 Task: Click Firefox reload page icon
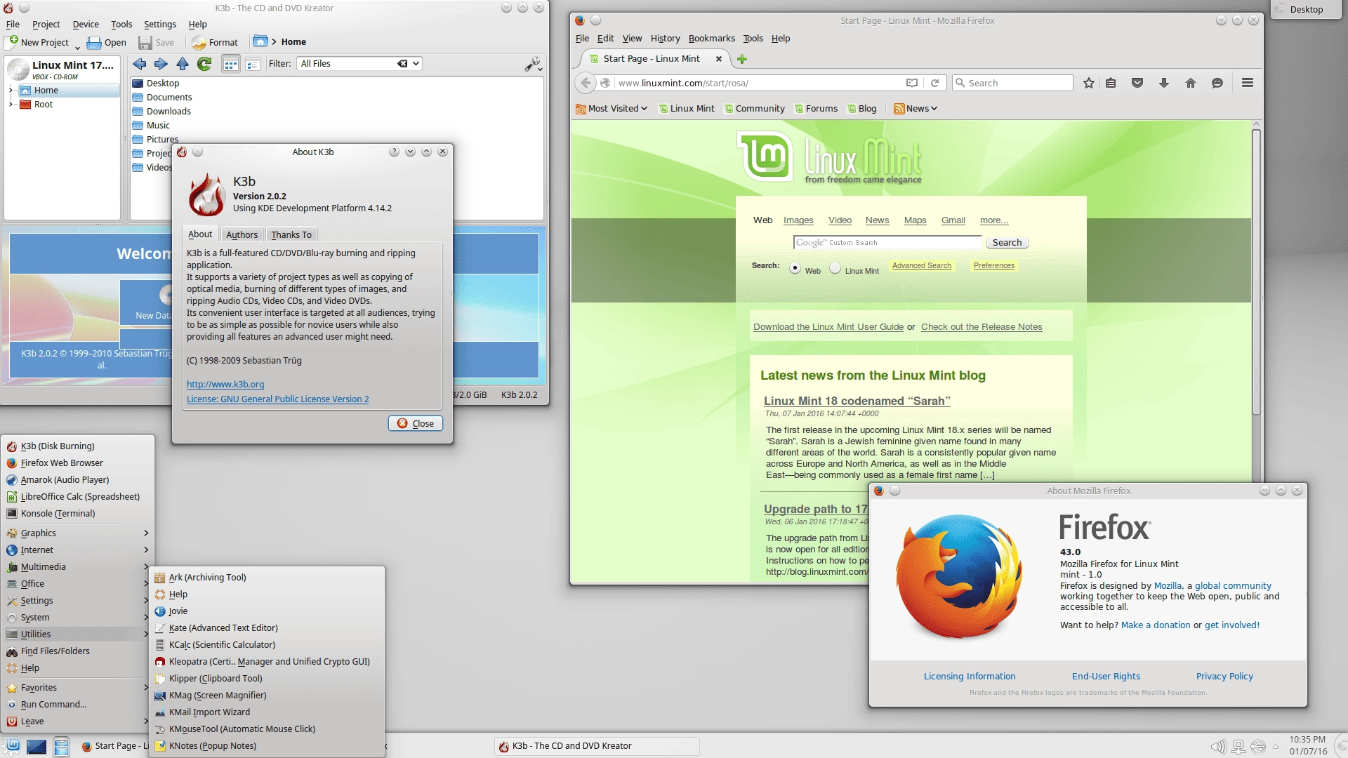click(x=934, y=83)
